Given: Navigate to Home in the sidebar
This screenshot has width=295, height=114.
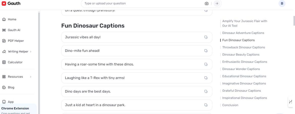Looking at the screenshot, I should point(12,19).
